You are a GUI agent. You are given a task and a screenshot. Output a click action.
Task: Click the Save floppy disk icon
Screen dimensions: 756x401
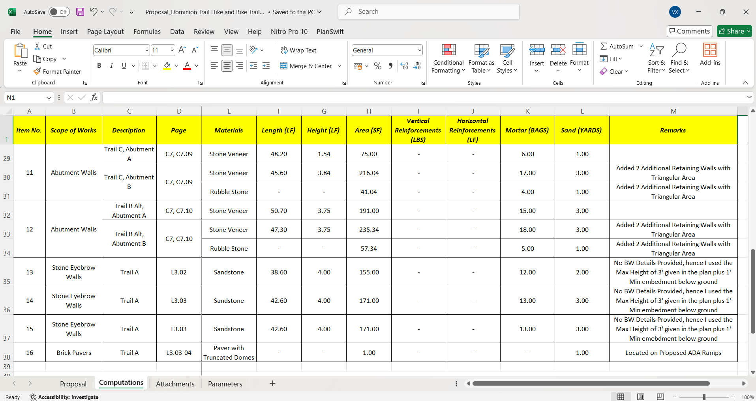[80, 12]
